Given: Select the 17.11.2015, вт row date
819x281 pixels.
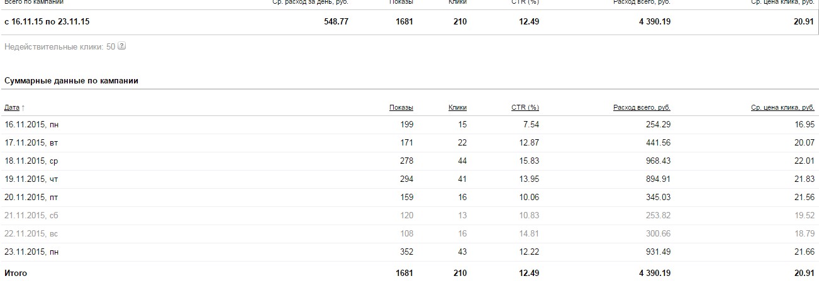Looking at the screenshot, I should point(31,143).
